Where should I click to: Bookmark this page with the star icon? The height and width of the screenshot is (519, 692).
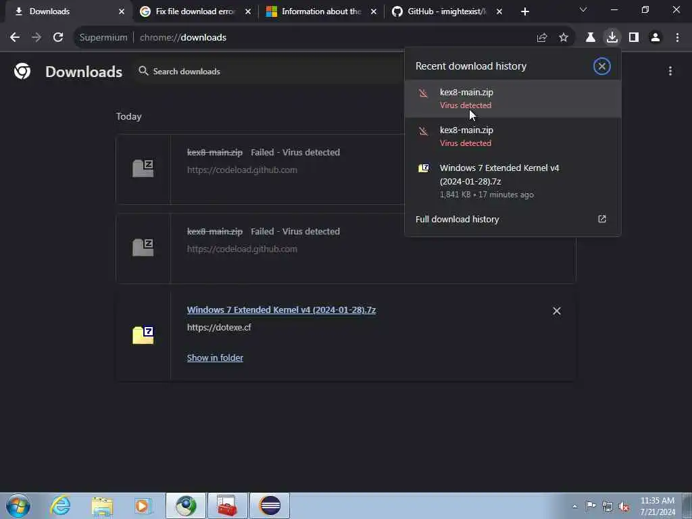click(x=564, y=38)
